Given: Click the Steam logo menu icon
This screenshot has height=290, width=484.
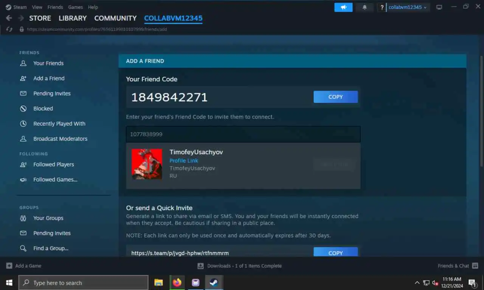Looking at the screenshot, I should tap(8, 7).
